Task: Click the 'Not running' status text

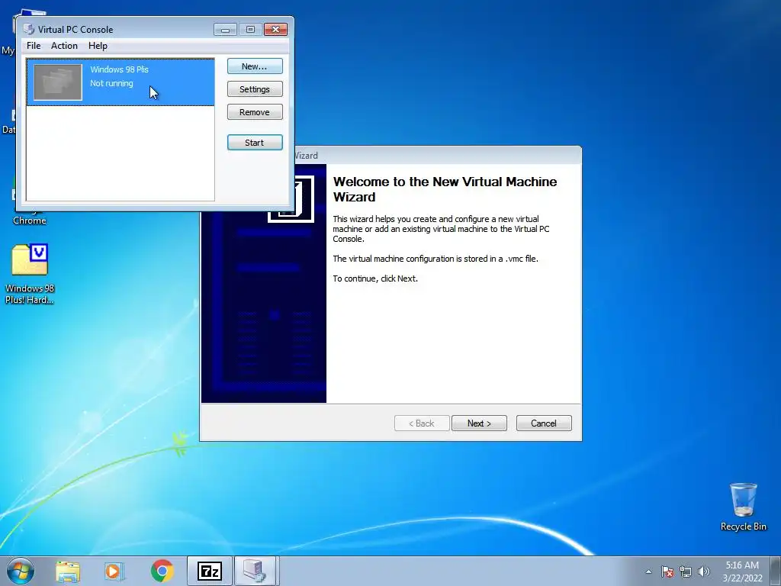Action: point(111,83)
